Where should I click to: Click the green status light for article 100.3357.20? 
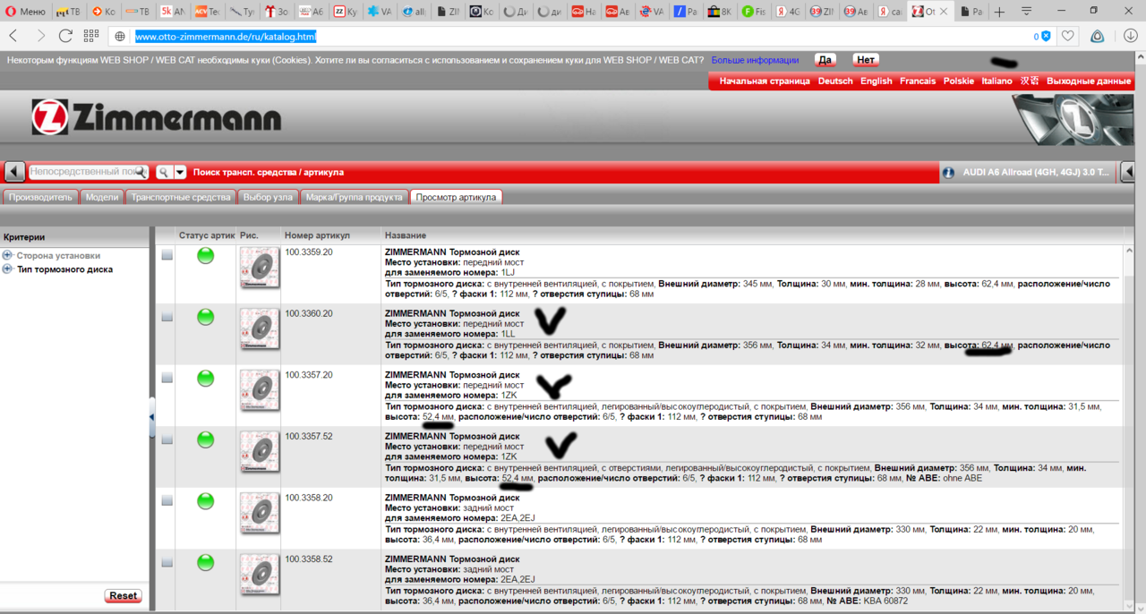click(205, 378)
